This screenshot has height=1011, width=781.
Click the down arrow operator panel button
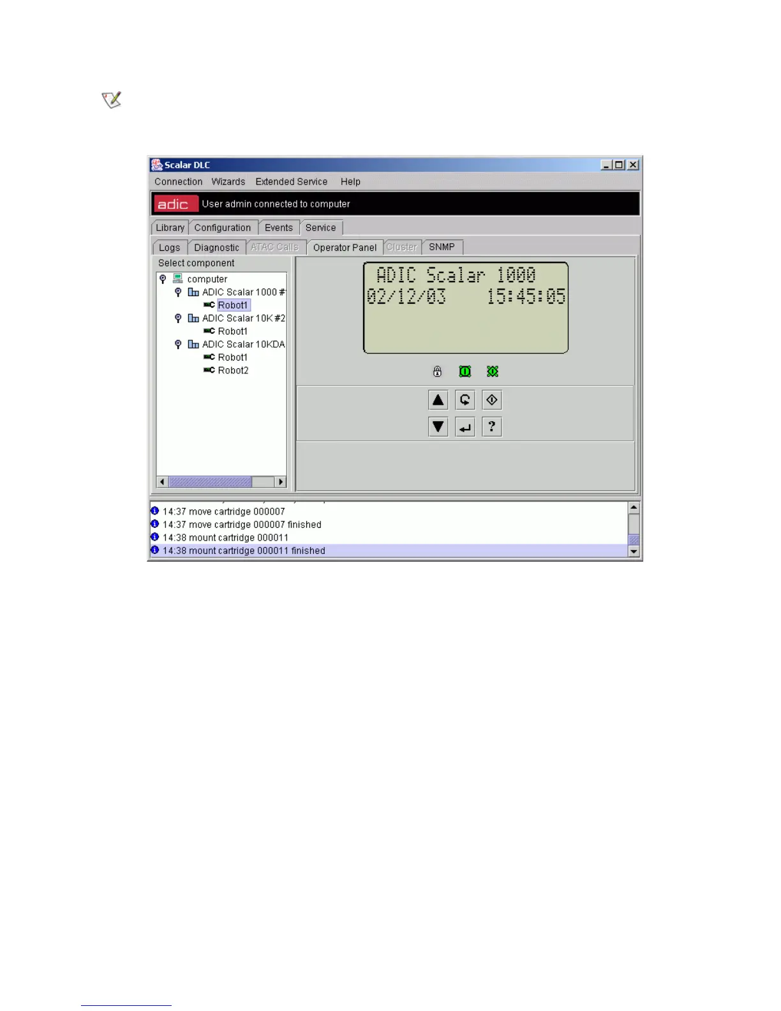(x=438, y=426)
